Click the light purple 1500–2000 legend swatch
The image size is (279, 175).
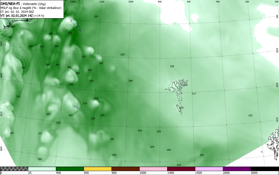point(209,169)
